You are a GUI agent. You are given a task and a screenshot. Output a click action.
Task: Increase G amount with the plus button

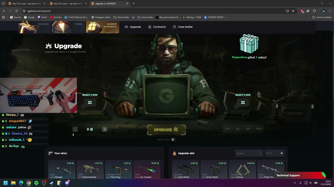pos(105,129)
